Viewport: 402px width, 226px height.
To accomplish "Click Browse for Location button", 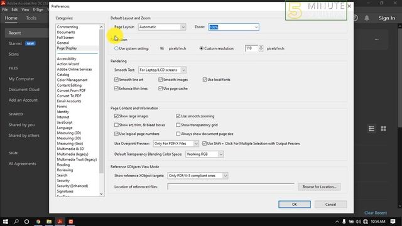I will pos(319,186).
